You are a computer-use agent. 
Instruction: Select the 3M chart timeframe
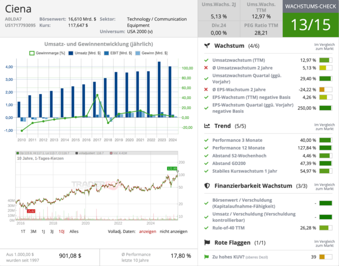pyautogui.click(x=33, y=232)
